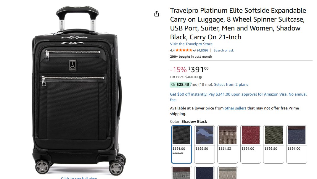Open Select from 2 plans

231,85
